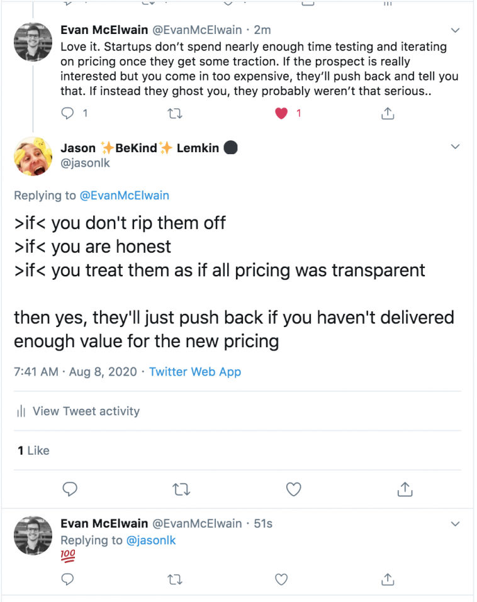Retweet Evan's 100 emoji tweet

pyautogui.click(x=175, y=579)
